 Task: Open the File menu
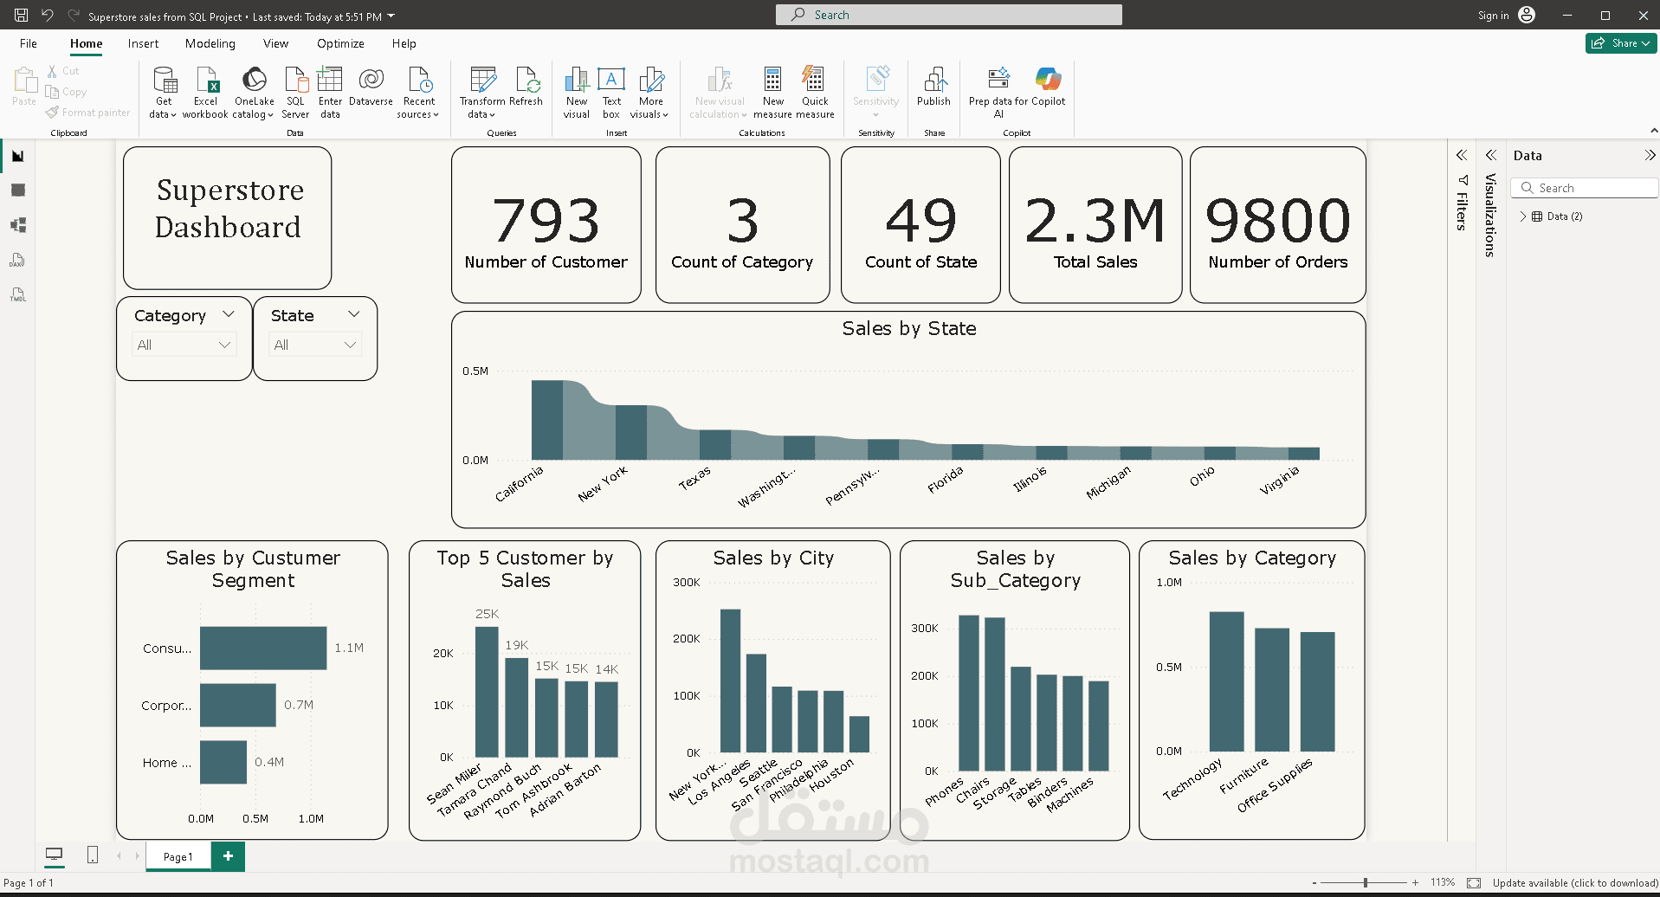tap(29, 43)
